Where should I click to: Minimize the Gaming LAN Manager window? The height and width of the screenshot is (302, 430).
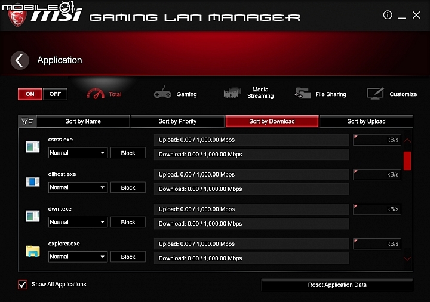pos(402,18)
